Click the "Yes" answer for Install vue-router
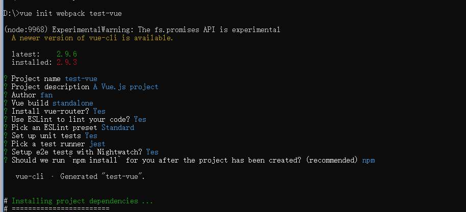466x212 pixels. click(x=99, y=111)
